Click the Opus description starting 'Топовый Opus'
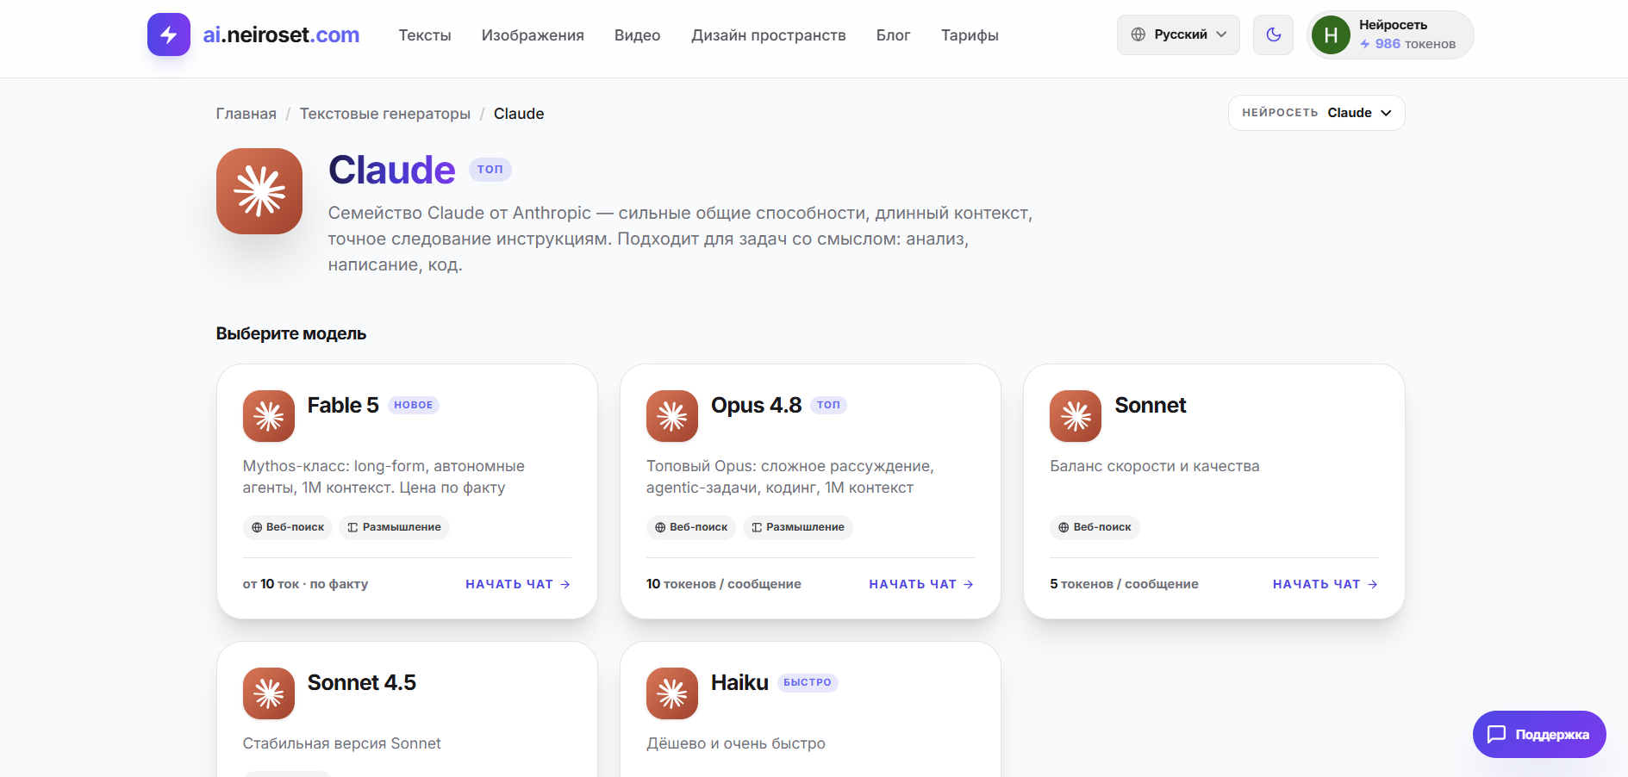This screenshot has height=777, width=1628. pyautogui.click(x=790, y=476)
